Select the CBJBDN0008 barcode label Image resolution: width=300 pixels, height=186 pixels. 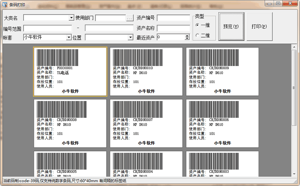(70, 123)
